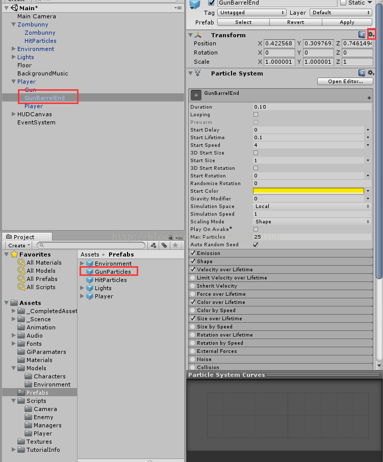The width and height of the screenshot is (383, 462).
Task: Open Start Color mode arrow
Action: 368,191
